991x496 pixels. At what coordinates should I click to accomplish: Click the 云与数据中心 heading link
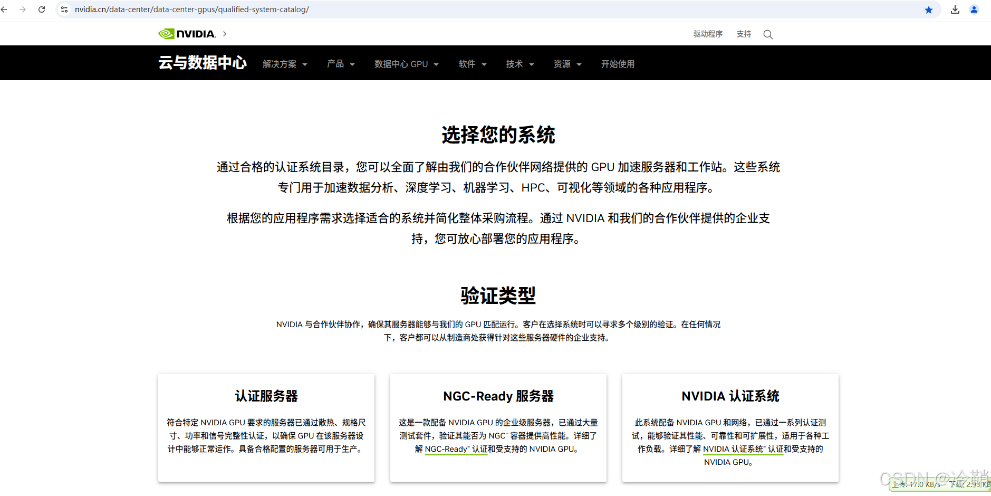(x=203, y=63)
